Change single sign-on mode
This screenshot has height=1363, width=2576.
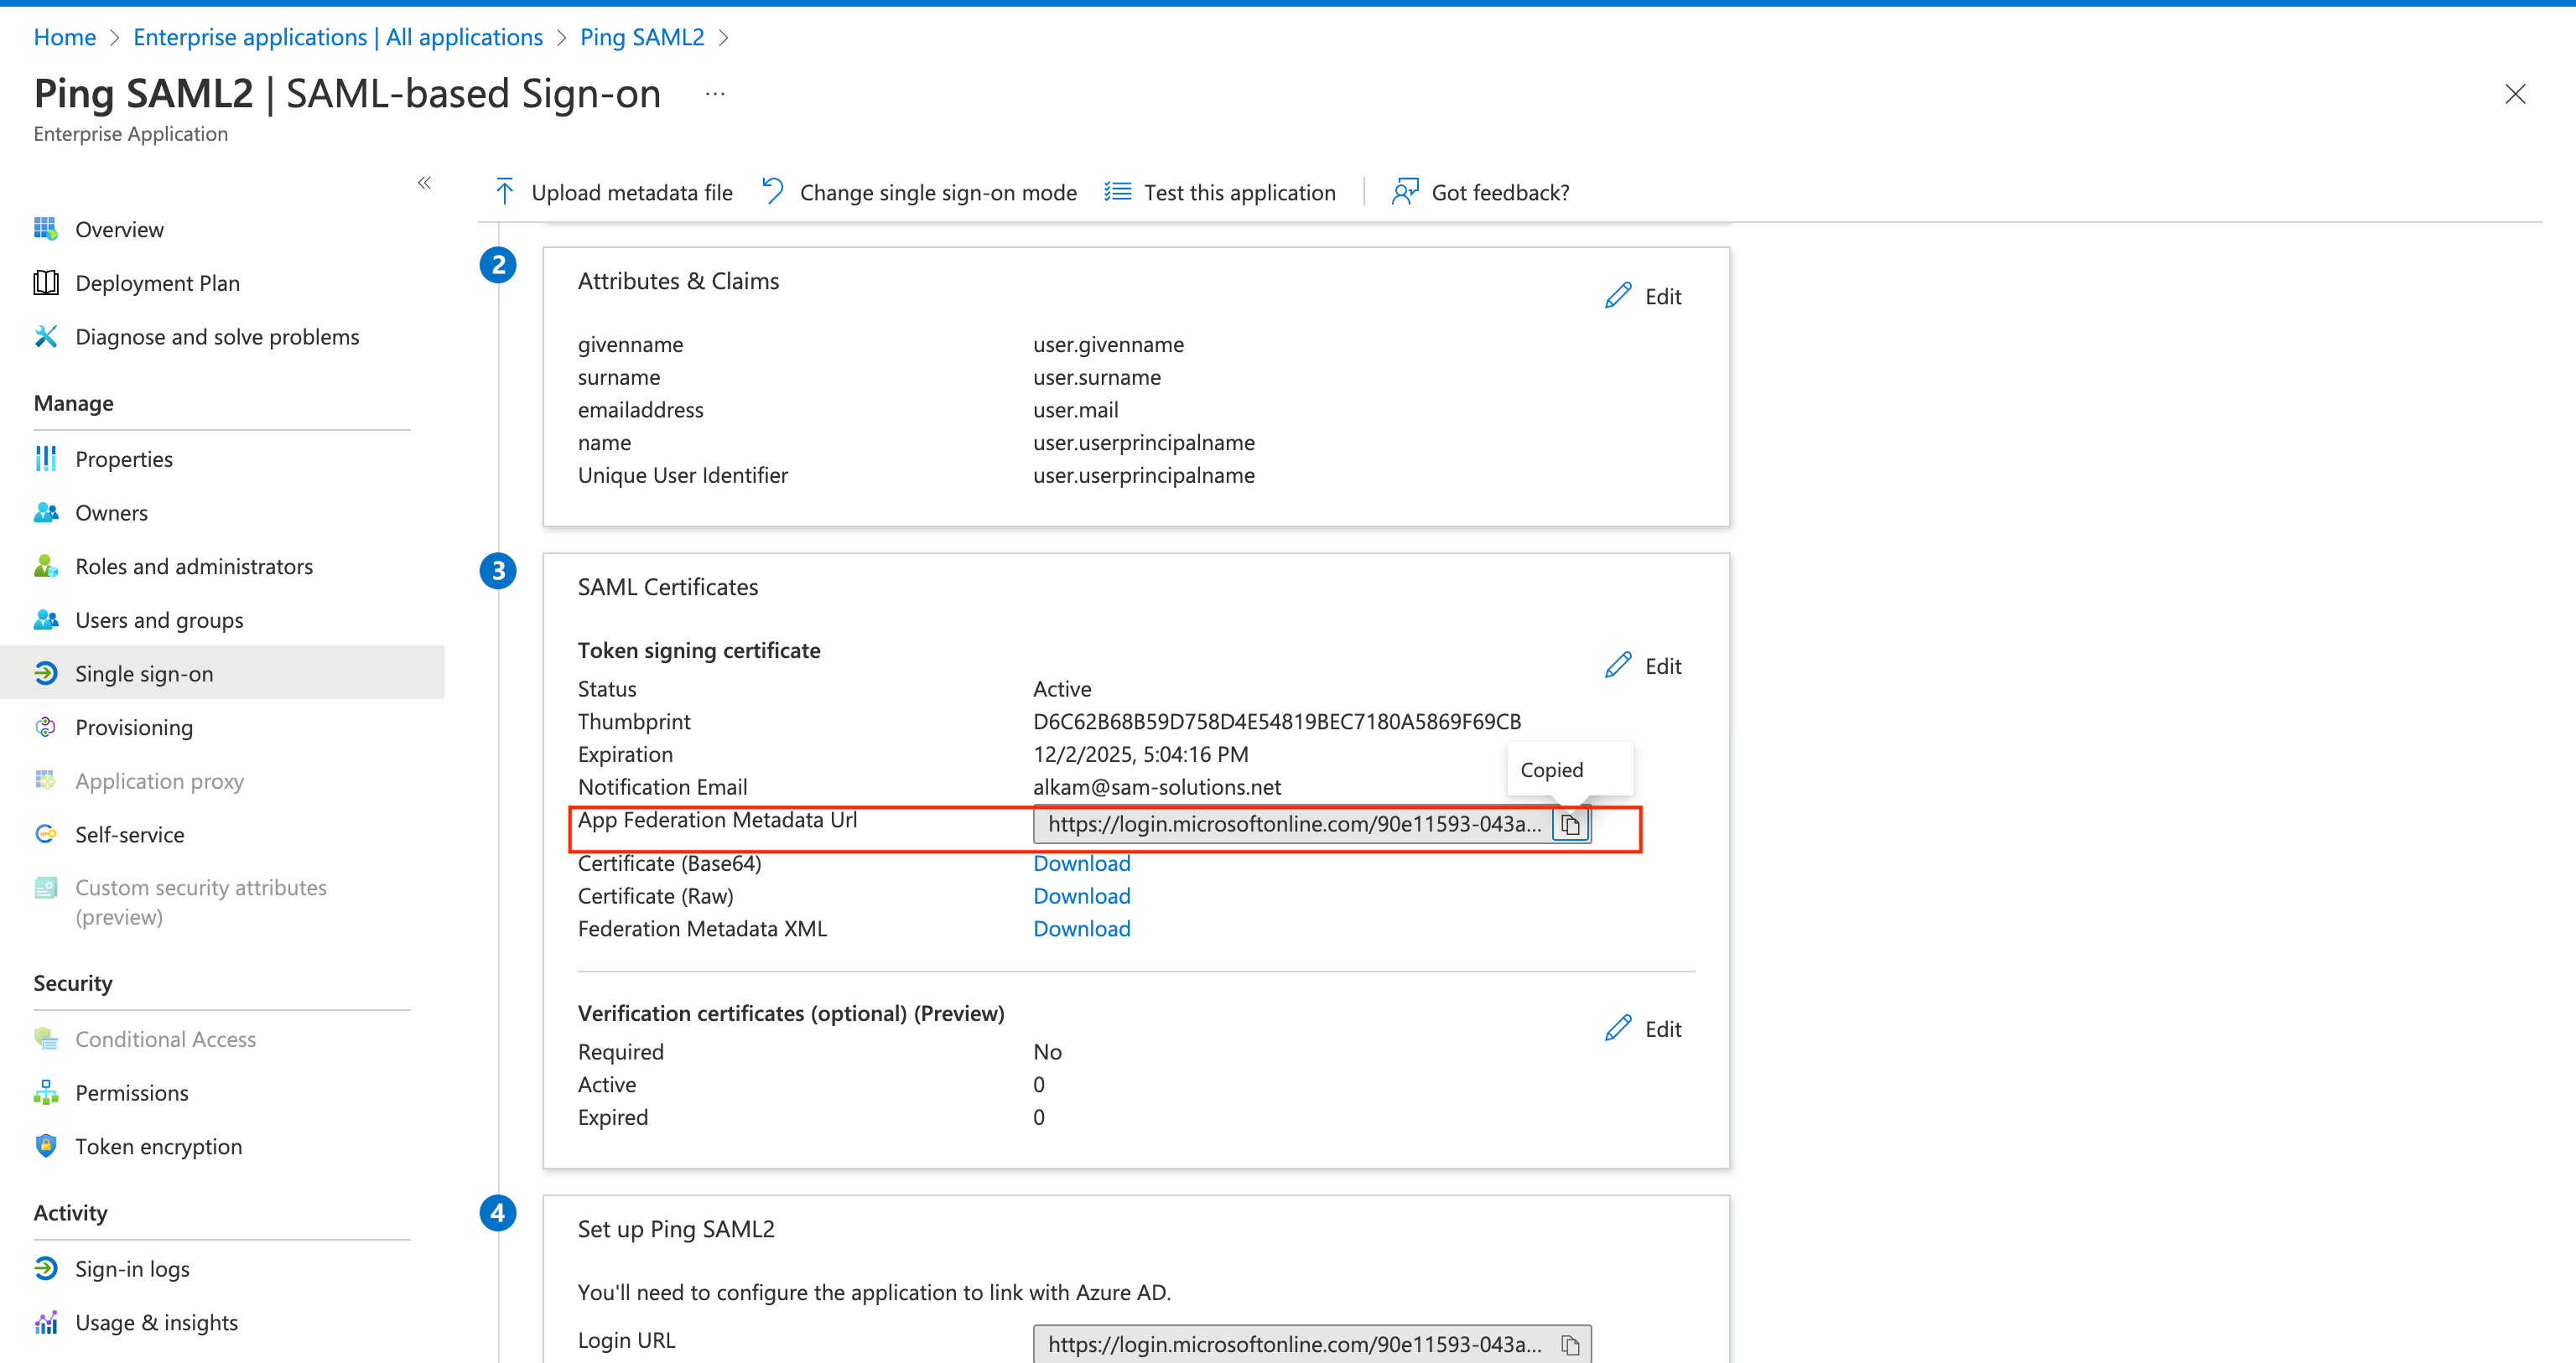click(917, 192)
